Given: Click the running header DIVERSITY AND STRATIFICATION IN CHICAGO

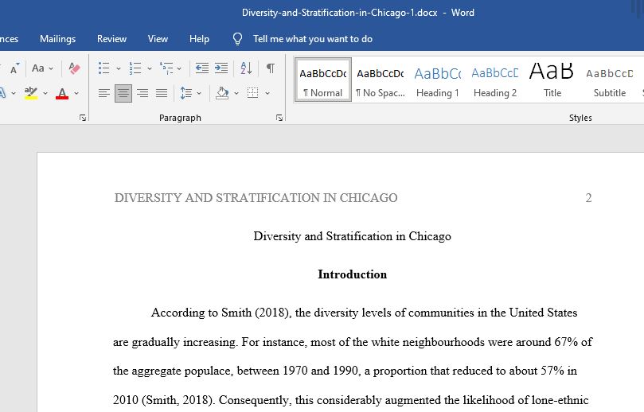Looking at the screenshot, I should point(256,198).
